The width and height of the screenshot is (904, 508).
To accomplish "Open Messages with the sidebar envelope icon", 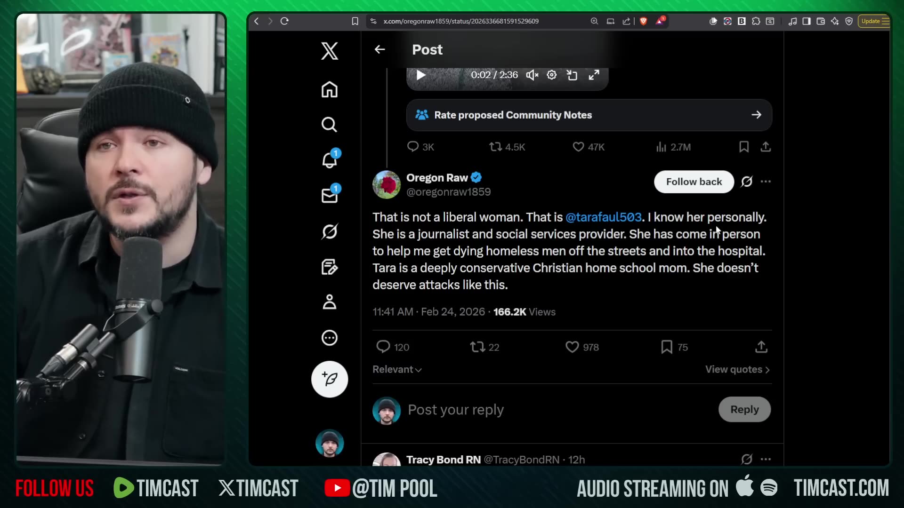I will tap(329, 196).
